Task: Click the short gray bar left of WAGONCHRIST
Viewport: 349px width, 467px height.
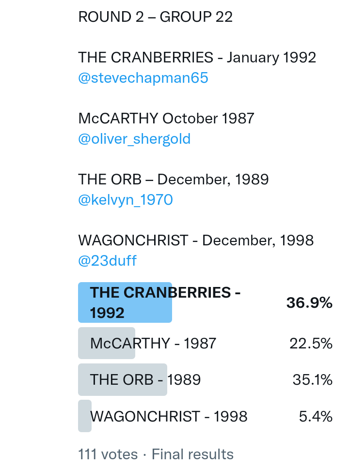Action: click(x=84, y=416)
